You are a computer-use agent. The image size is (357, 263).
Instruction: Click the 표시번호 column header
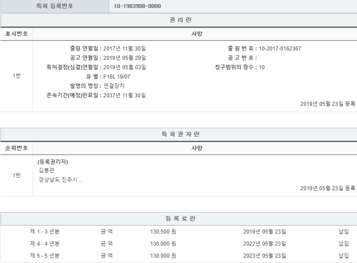[17, 34]
